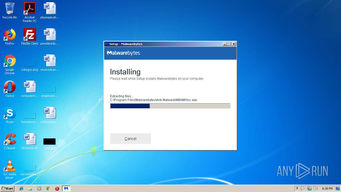Open Action Center flag icon
Screen dimensions: 341x192
tap(303, 189)
